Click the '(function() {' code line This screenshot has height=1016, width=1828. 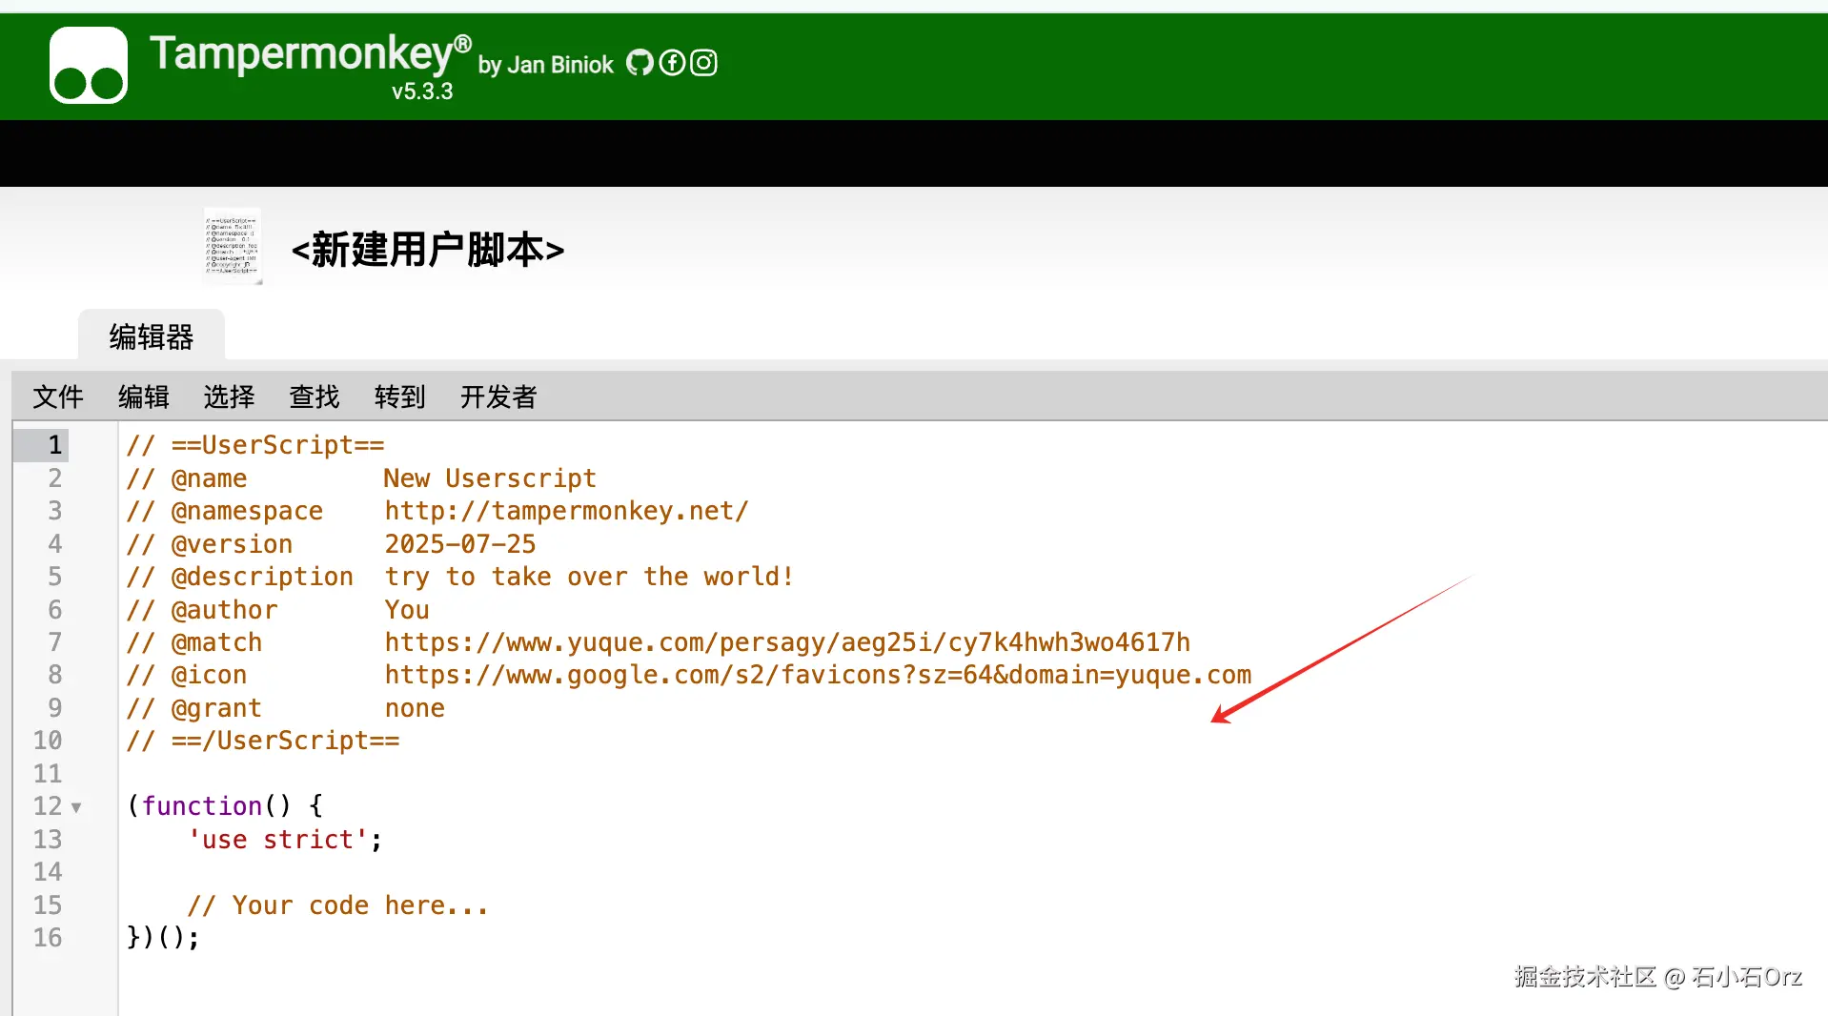pyautogui.click(x=225, y=806)
